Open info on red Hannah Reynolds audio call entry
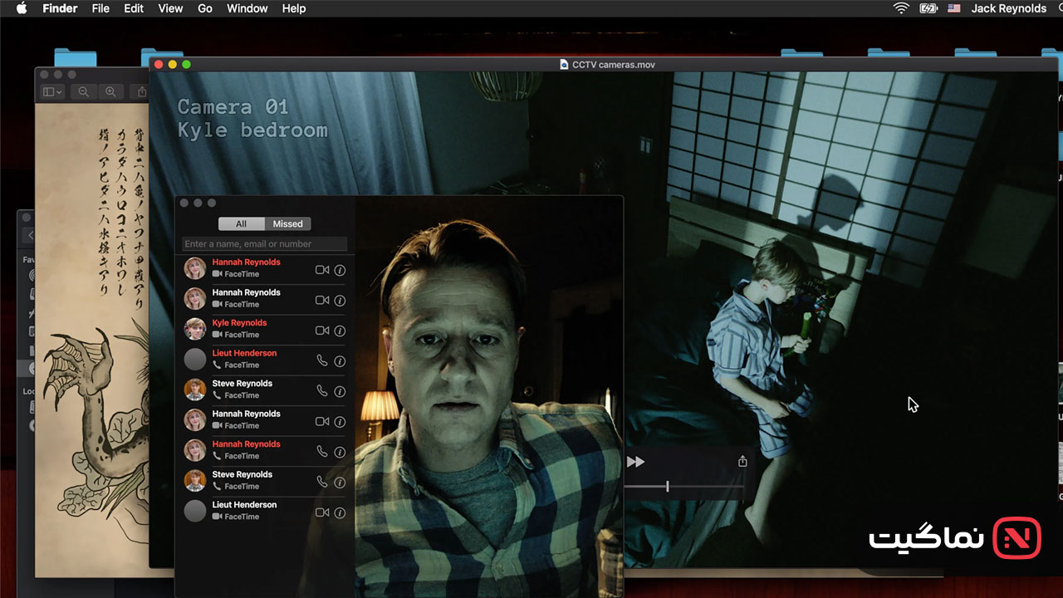The height and width of the screenshot is (598, 1063). tap(340, 452)
